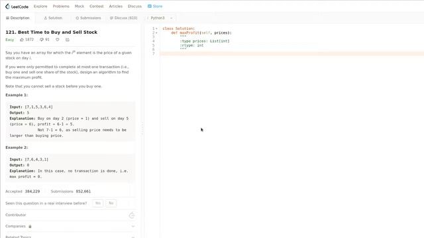Switch to the Submissions tab
Image resolution: width=424 pixels, height=238 pixels.
click(x=88, y=18)
